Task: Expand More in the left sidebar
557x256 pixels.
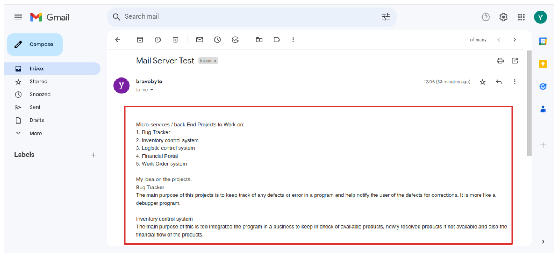Action: point(35,134)
